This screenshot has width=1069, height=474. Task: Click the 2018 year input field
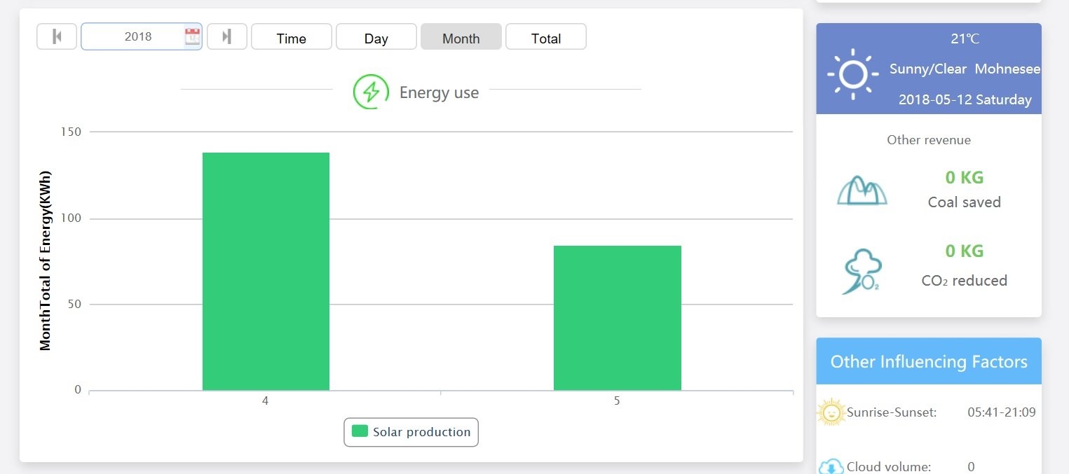pyautogui.click(x=138, y=37)
